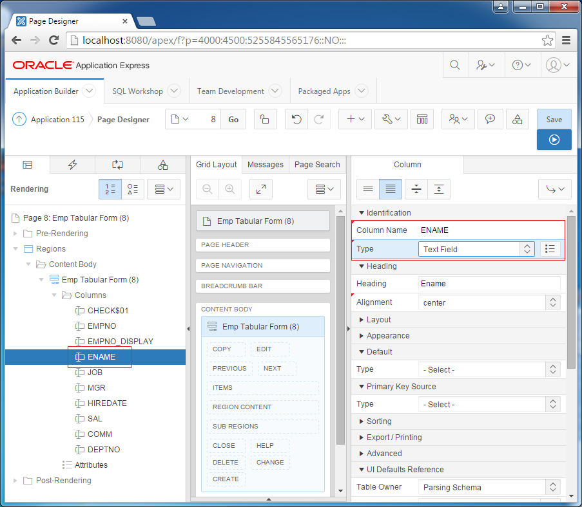582x507 pixels.
Task: Open the Team Development people menu
Action: click(x=458, y=119)
